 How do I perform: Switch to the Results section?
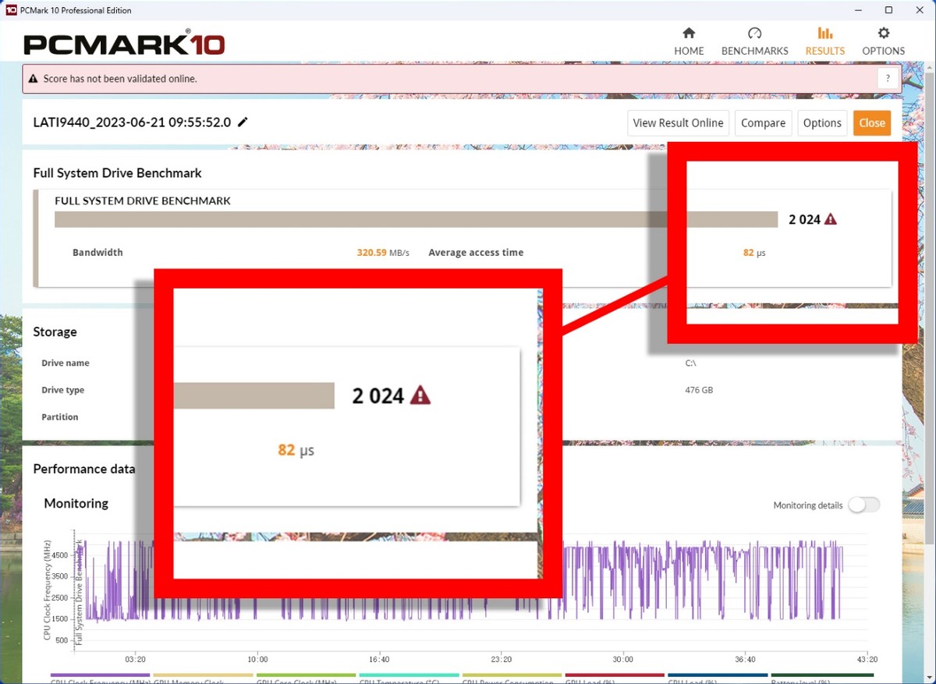[824, 41]
